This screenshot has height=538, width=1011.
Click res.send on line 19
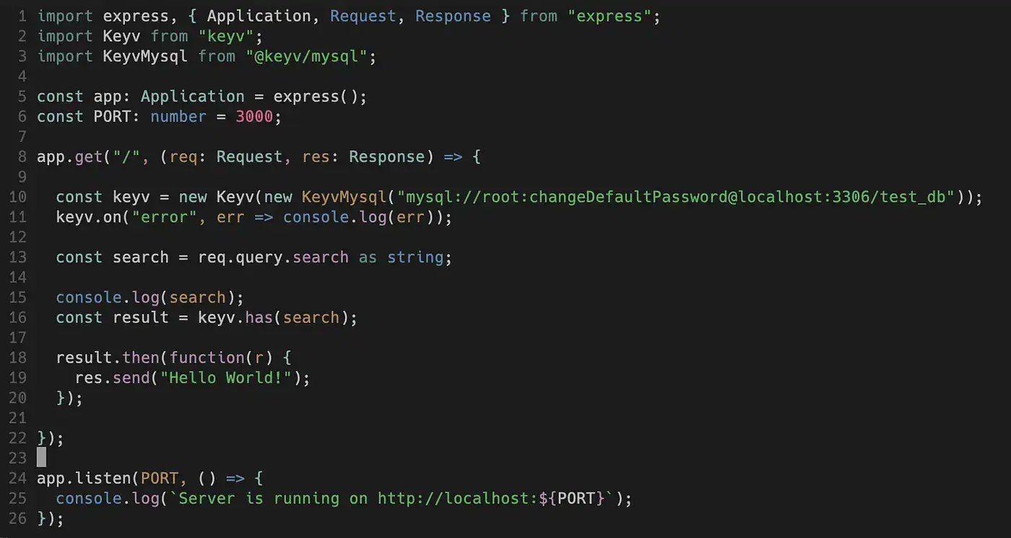(113, 378)
